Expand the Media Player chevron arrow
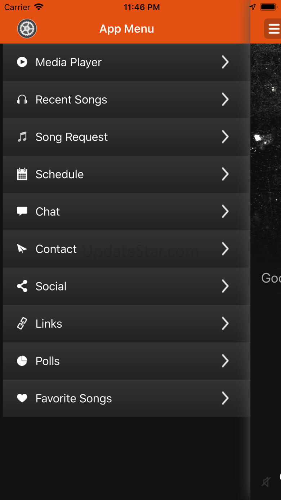Screen dimensions: 281x500 (x=225, y=62)
